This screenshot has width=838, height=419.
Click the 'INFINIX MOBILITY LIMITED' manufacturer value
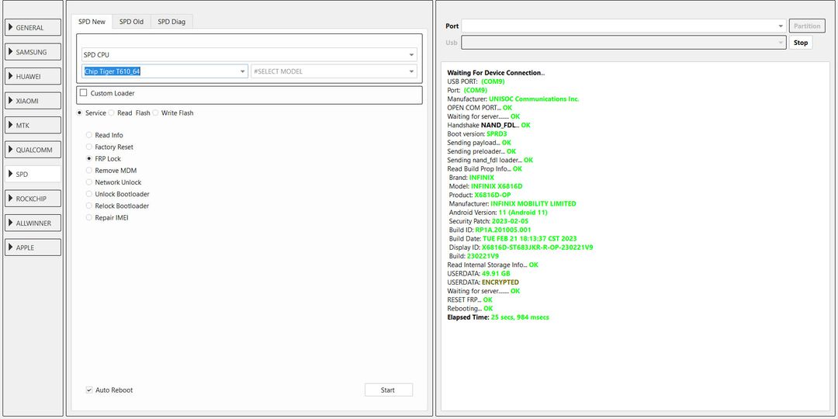[x=533, y=203]
